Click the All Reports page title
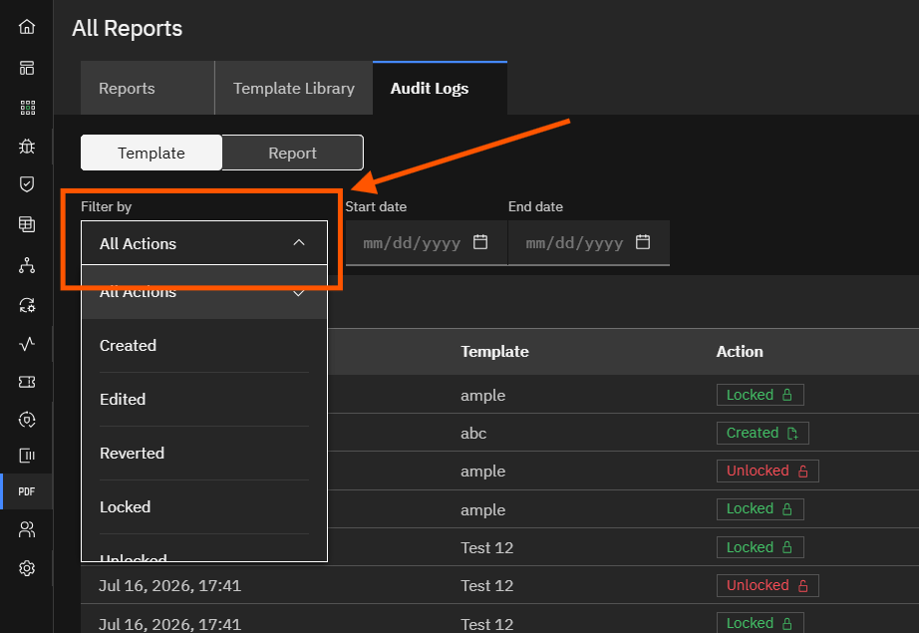Viewport: 919px width, 633px height. click(x=128, y=28)
